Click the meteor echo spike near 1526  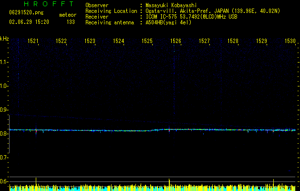click(169, 130)
